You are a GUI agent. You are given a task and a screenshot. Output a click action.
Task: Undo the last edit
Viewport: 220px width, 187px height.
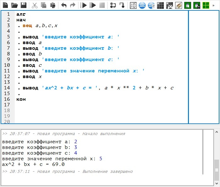tap(64, 5)
